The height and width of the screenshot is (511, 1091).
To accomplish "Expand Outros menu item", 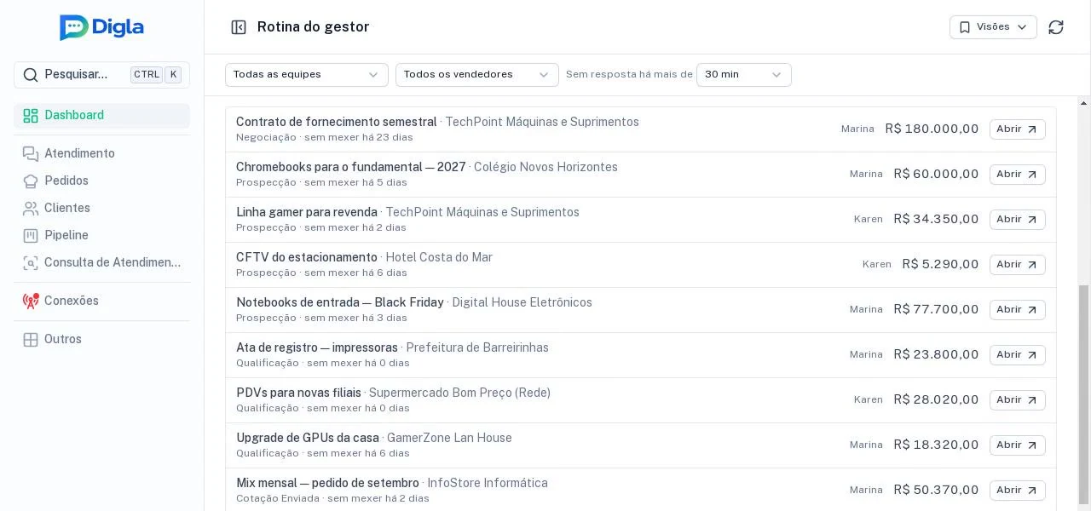I will 101,339.
